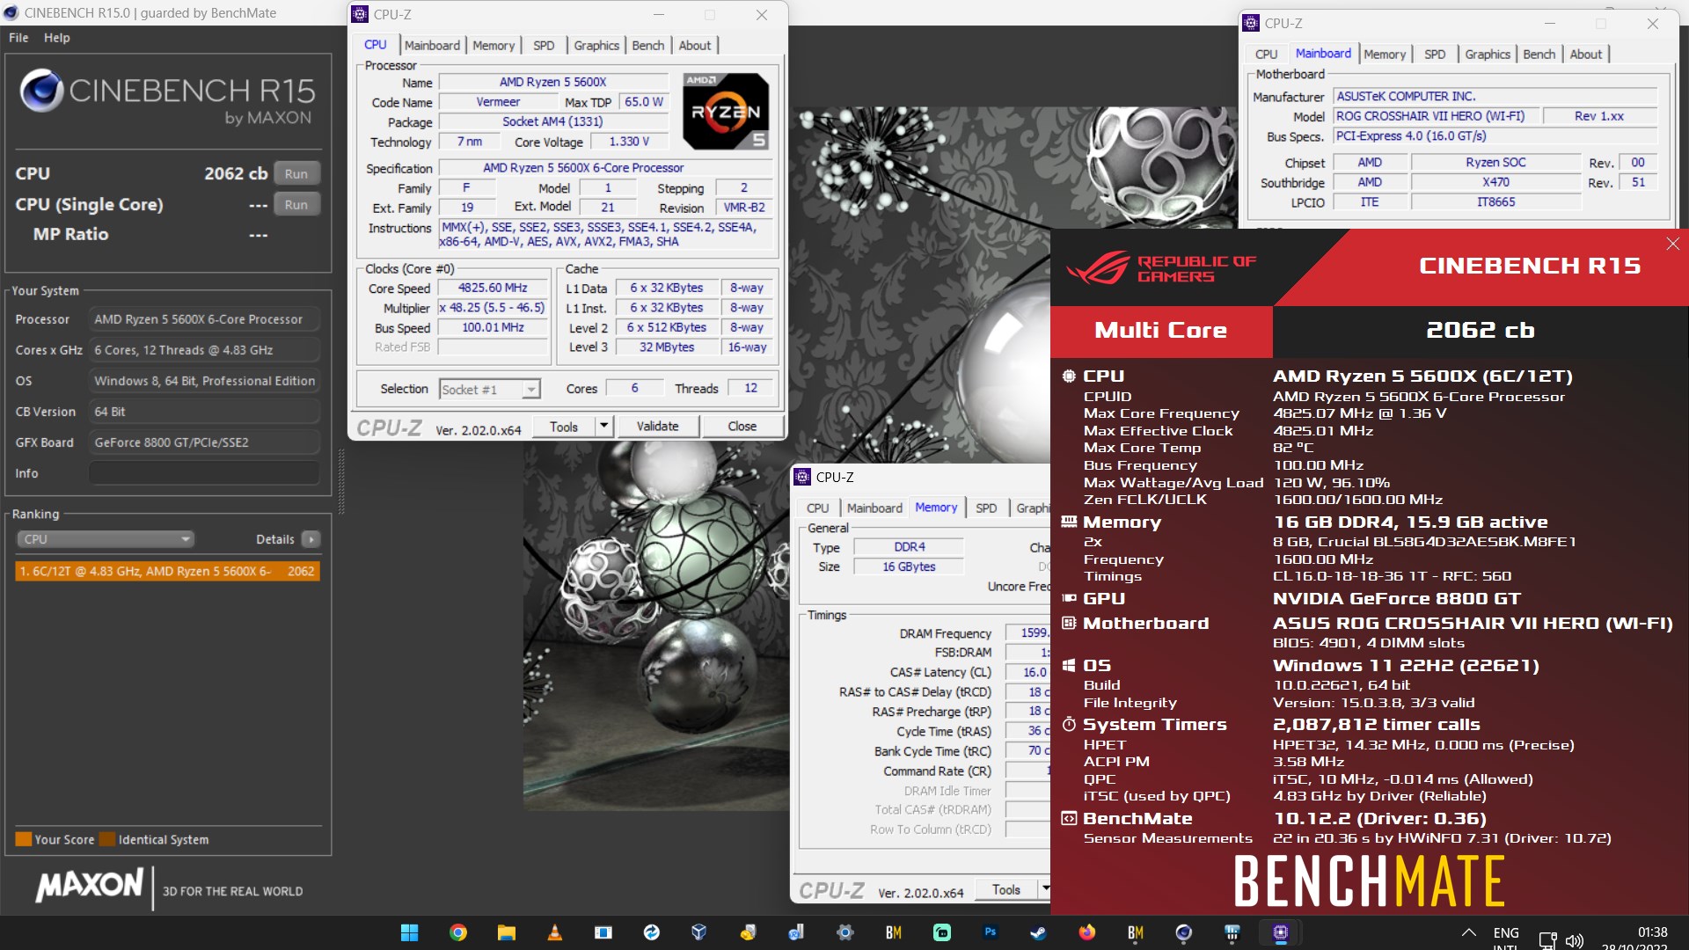Click the Ryzen 5 logo in CPU-Z
Image resolution: width=1689 pixels, height=950 pixels.
coord(726,112)
